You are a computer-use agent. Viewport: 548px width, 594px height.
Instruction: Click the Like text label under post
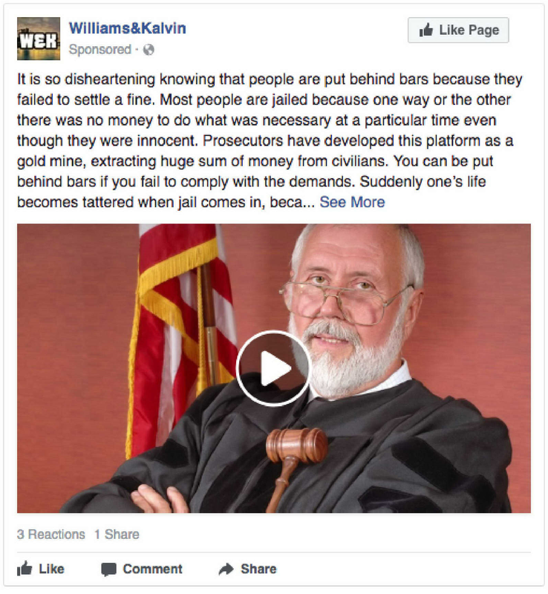click(51, 569)
